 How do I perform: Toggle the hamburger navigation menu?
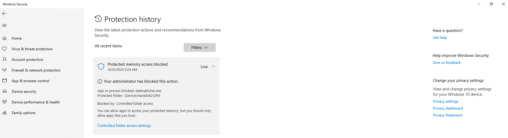click(x=4, y=26)
